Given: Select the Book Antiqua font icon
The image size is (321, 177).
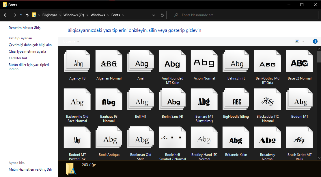Looking at the screenshot, I should point(109,137).
